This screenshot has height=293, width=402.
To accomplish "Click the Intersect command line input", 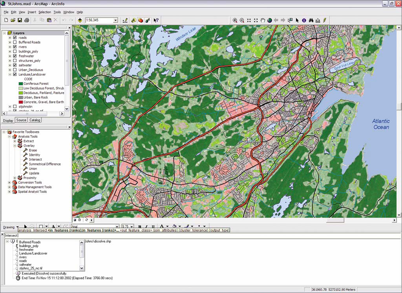I will [x=203, y=236].
